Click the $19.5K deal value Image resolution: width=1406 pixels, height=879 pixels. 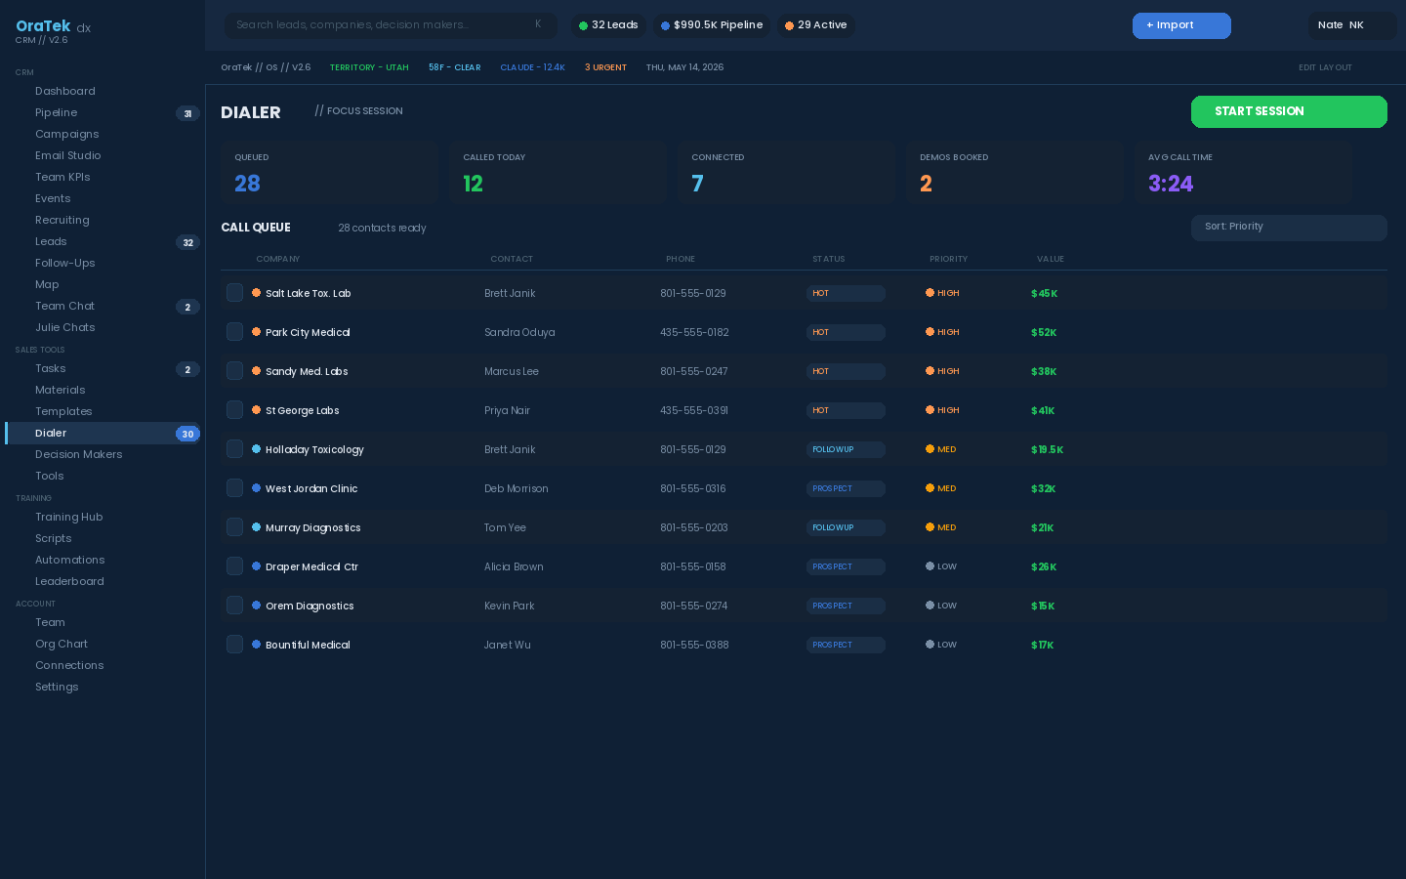[1047, 449]
